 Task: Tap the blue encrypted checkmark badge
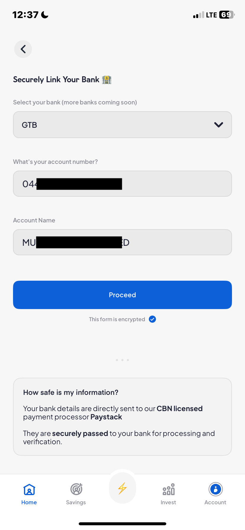[152, 319]
